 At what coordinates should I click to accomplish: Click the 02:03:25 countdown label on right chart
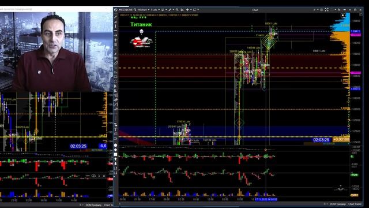[321, 140]
